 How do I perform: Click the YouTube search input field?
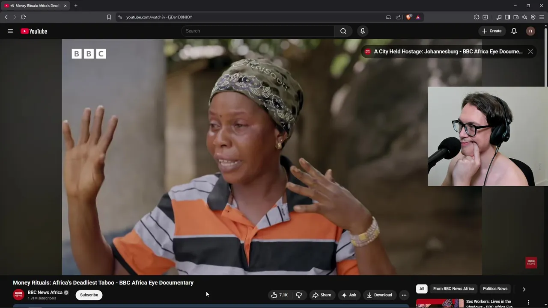click(x=258, y=31)
